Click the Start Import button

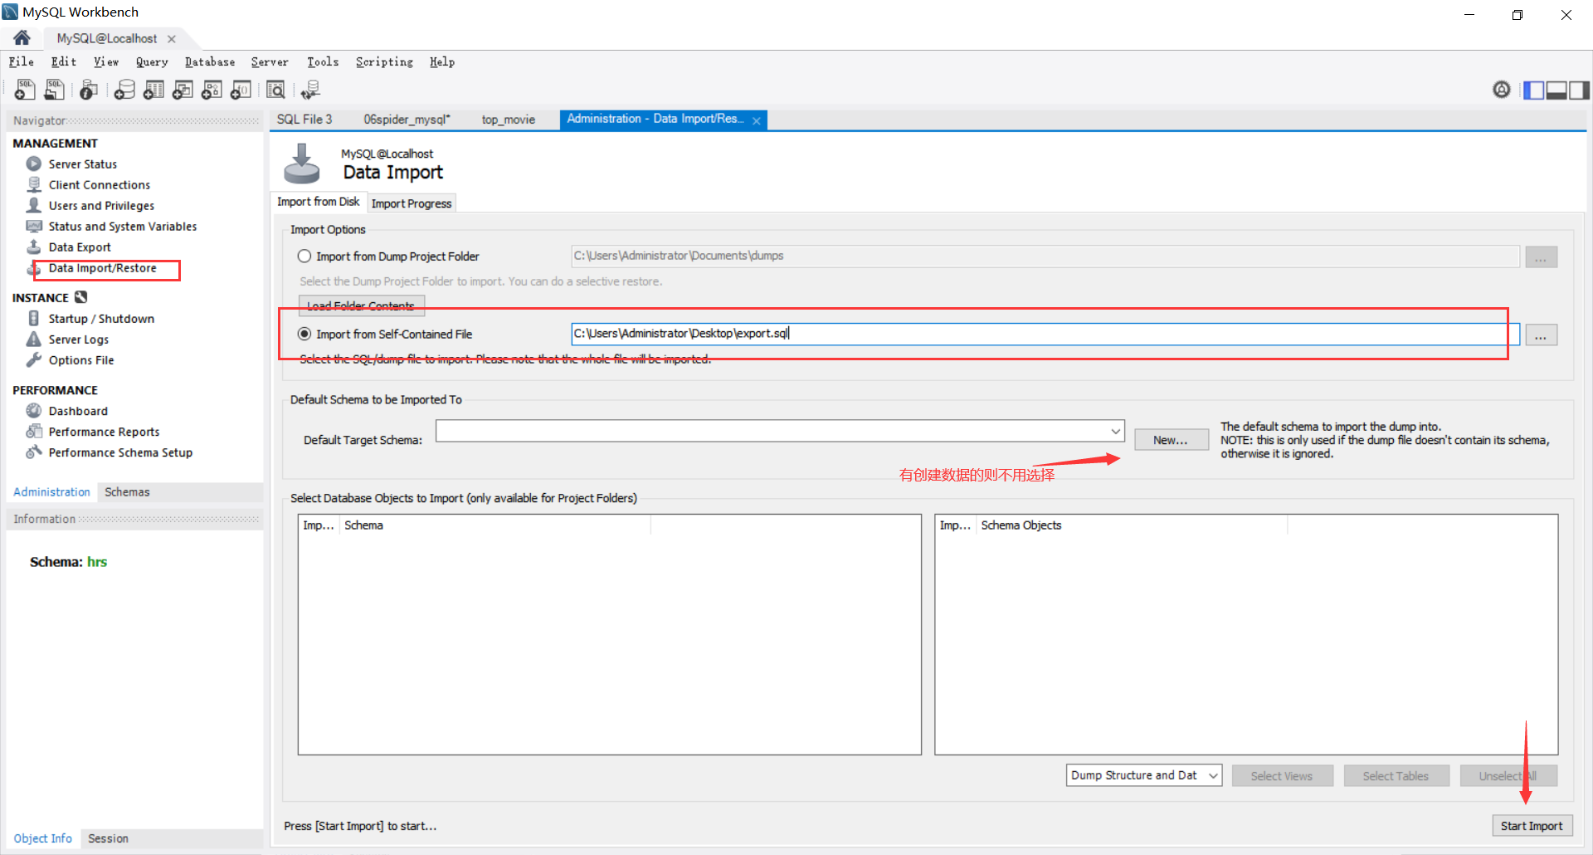(x=1532, y=826)
